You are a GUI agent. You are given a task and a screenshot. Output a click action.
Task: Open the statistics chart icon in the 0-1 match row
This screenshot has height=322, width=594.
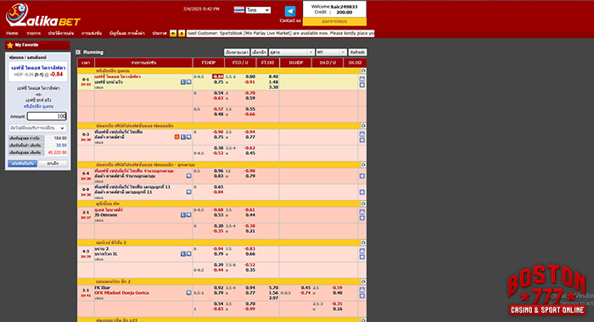pos(362,79)
